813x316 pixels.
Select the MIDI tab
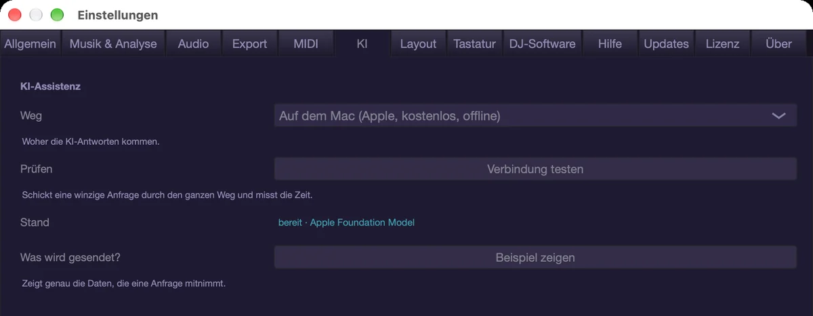pos(306,43)
